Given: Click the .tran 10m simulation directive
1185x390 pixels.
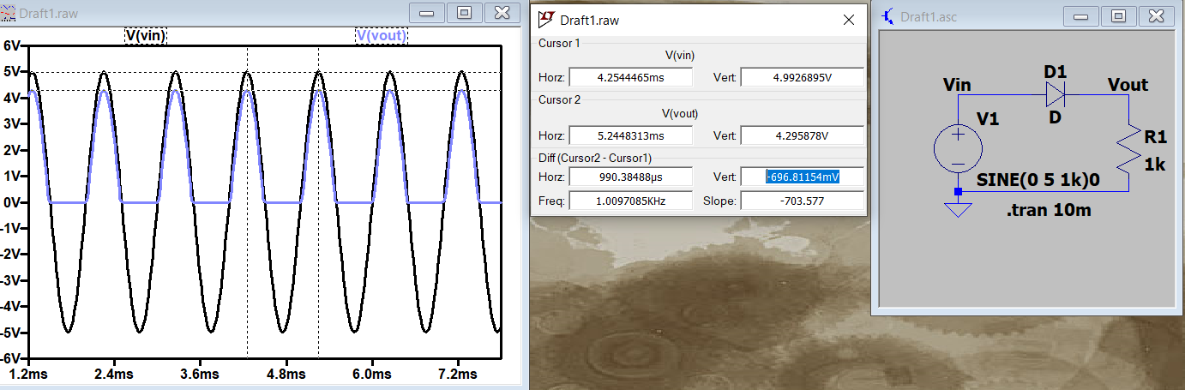Looking at the screenshot, I should tap(1049, 210).
